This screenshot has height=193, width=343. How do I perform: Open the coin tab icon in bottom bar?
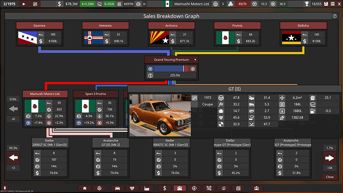tap(99, 188)
